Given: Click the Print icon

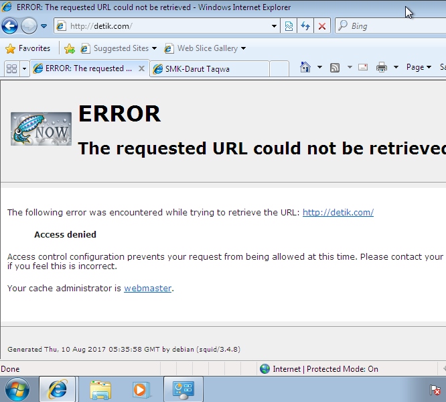Looking at the screenshot, I should click(382, 67).
